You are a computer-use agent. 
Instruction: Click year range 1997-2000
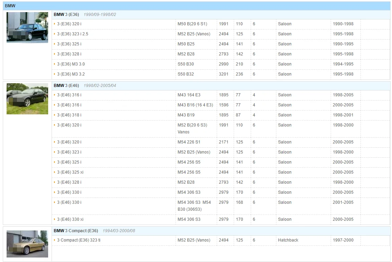343,240
